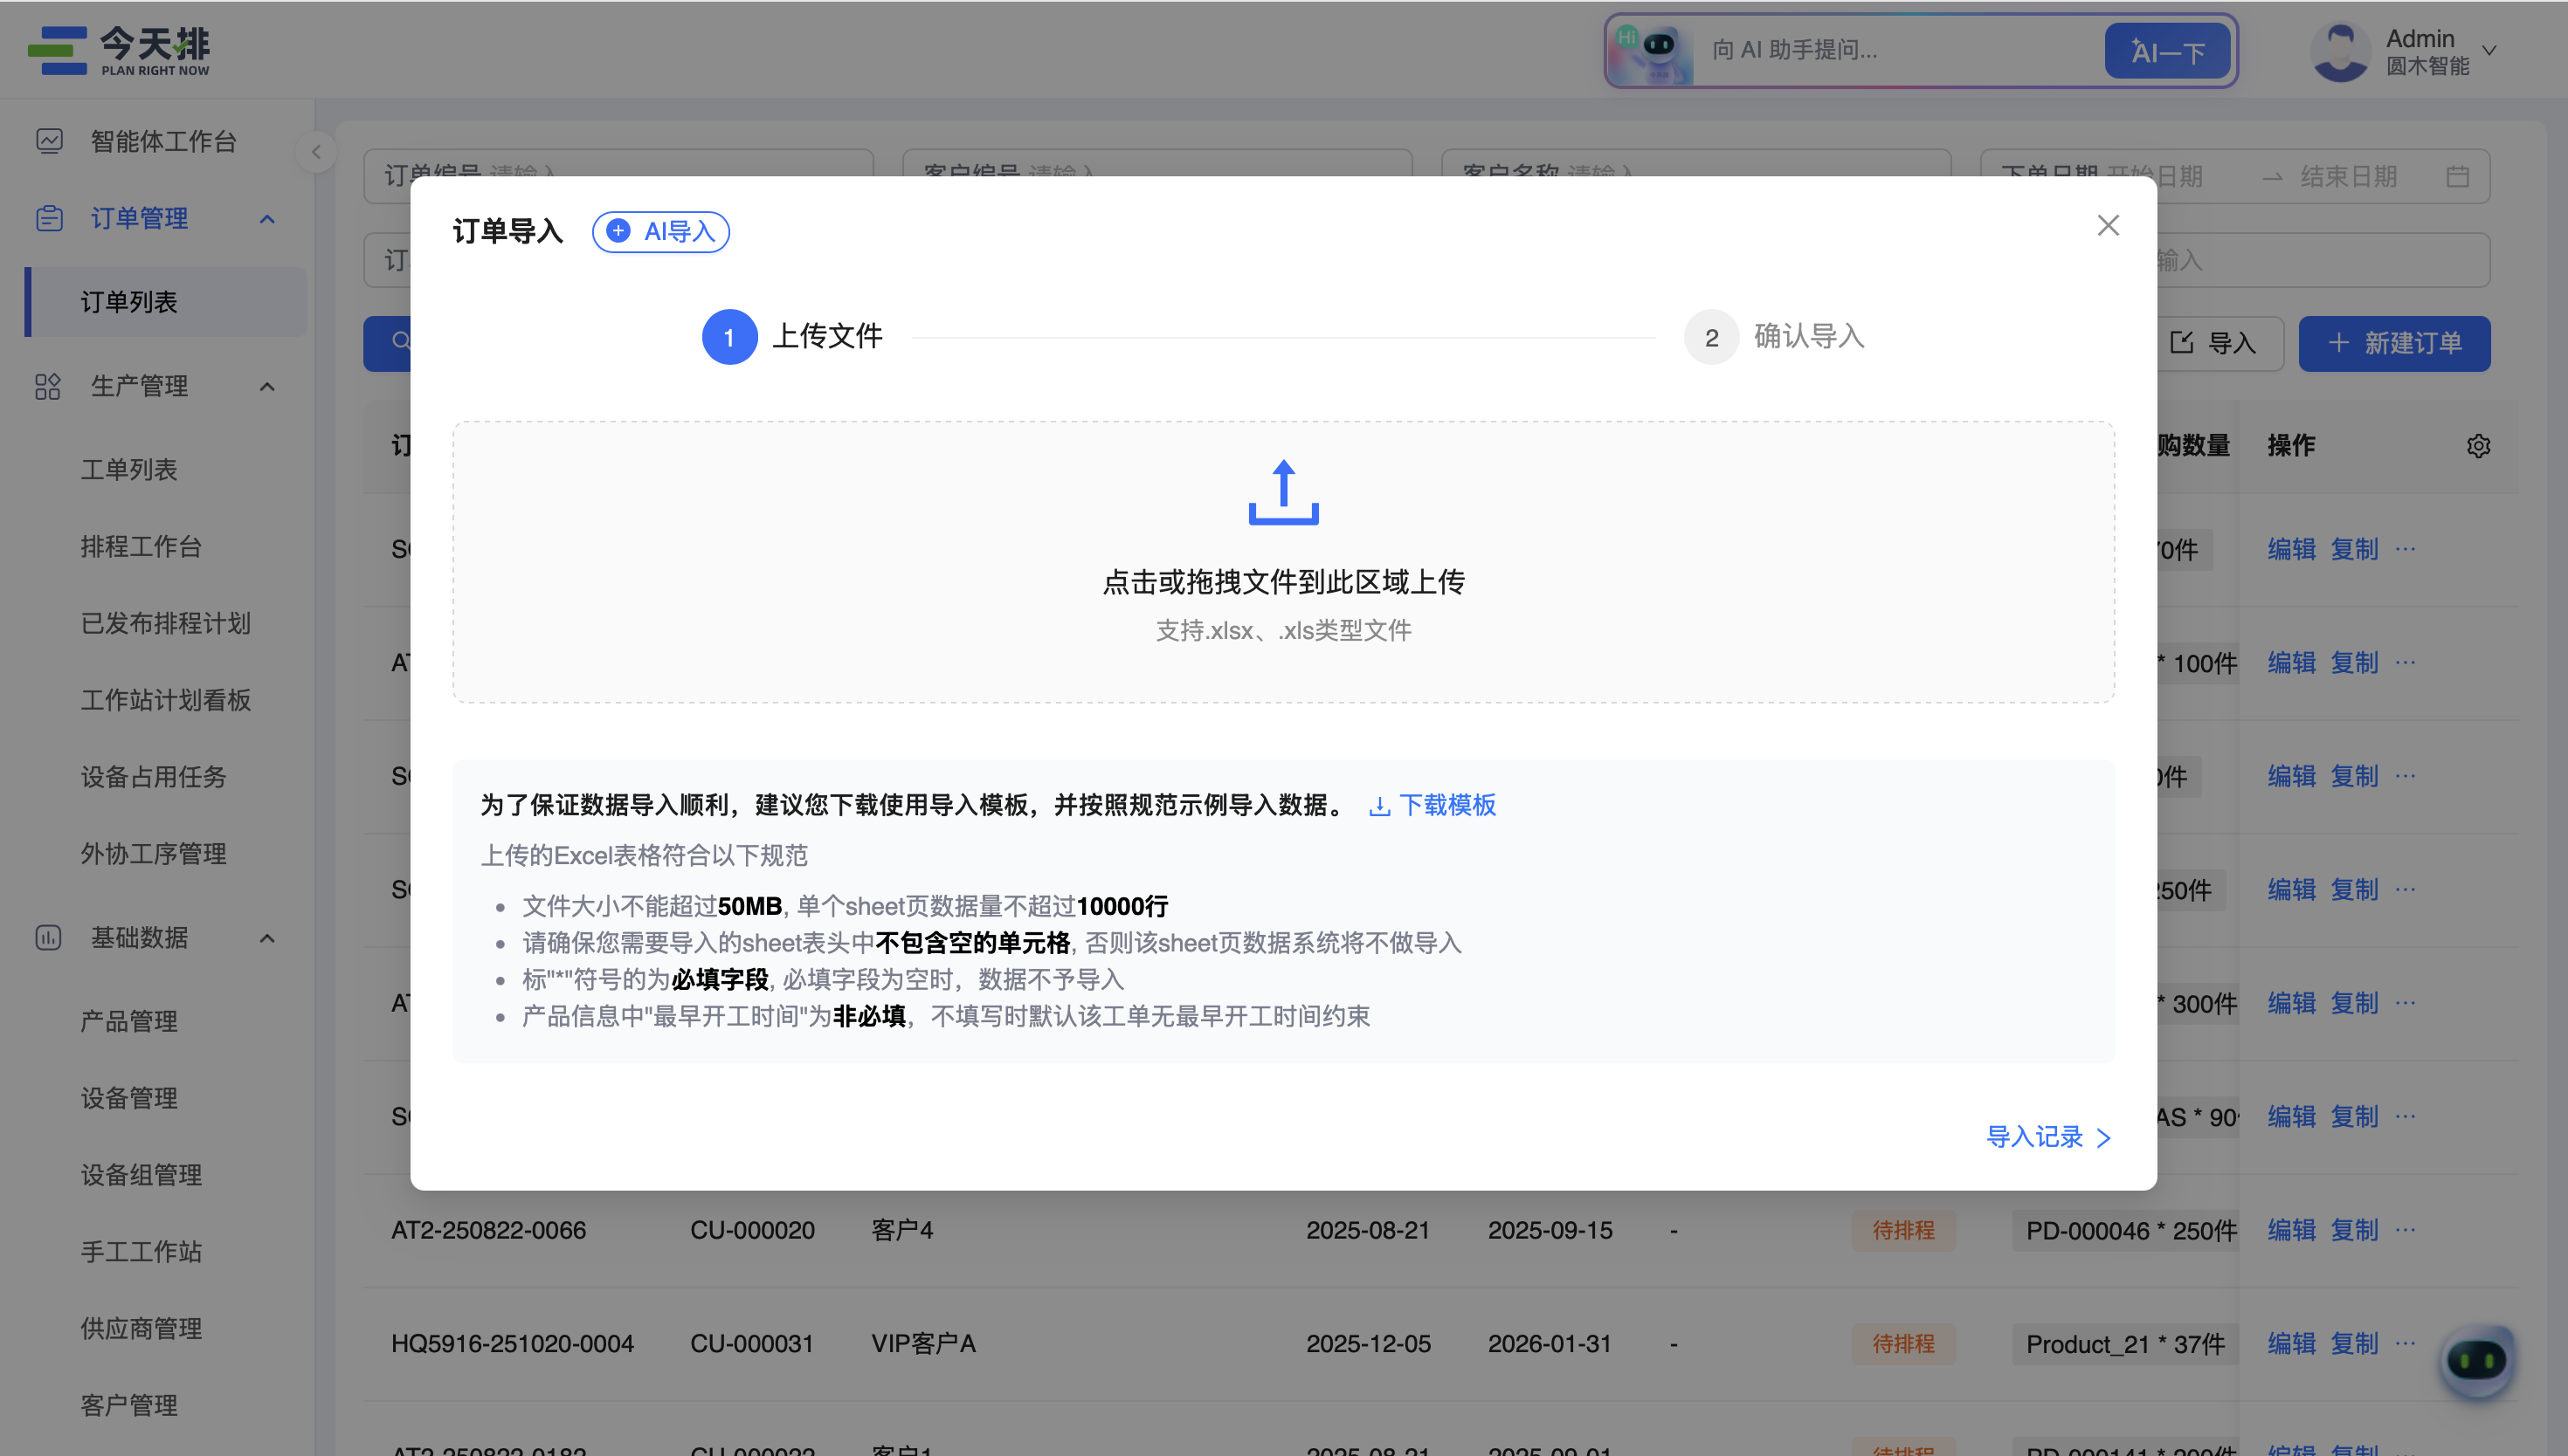
Task: Click 点击或拖拽文件到此区域上传 drop area text
Action: click(1283, 582)
